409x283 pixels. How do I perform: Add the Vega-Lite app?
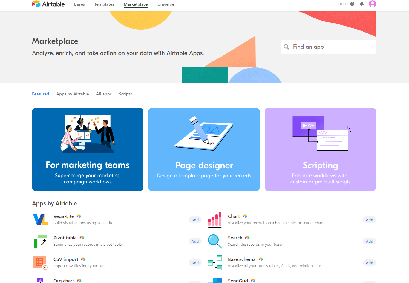(x=195, y=220)
